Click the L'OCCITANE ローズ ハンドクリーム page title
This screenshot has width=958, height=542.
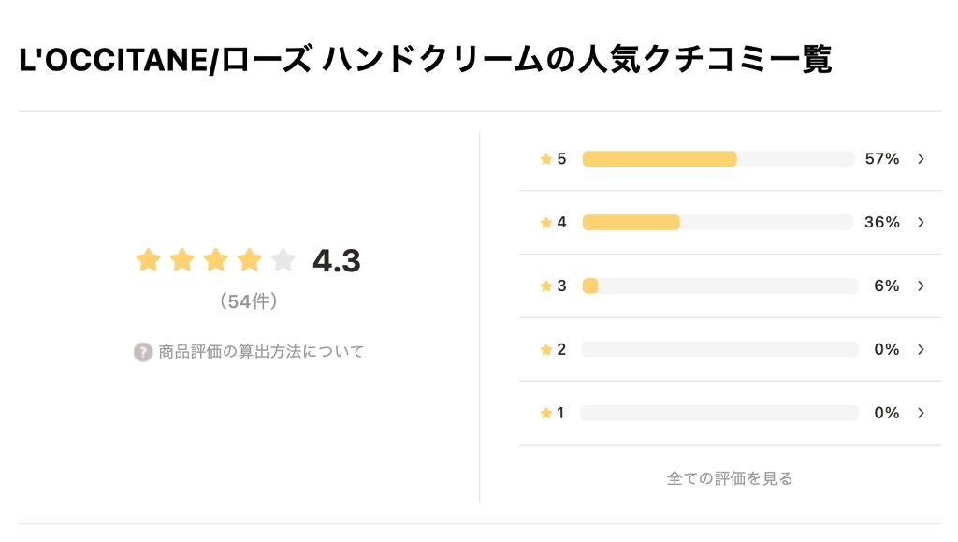[428, 56]
